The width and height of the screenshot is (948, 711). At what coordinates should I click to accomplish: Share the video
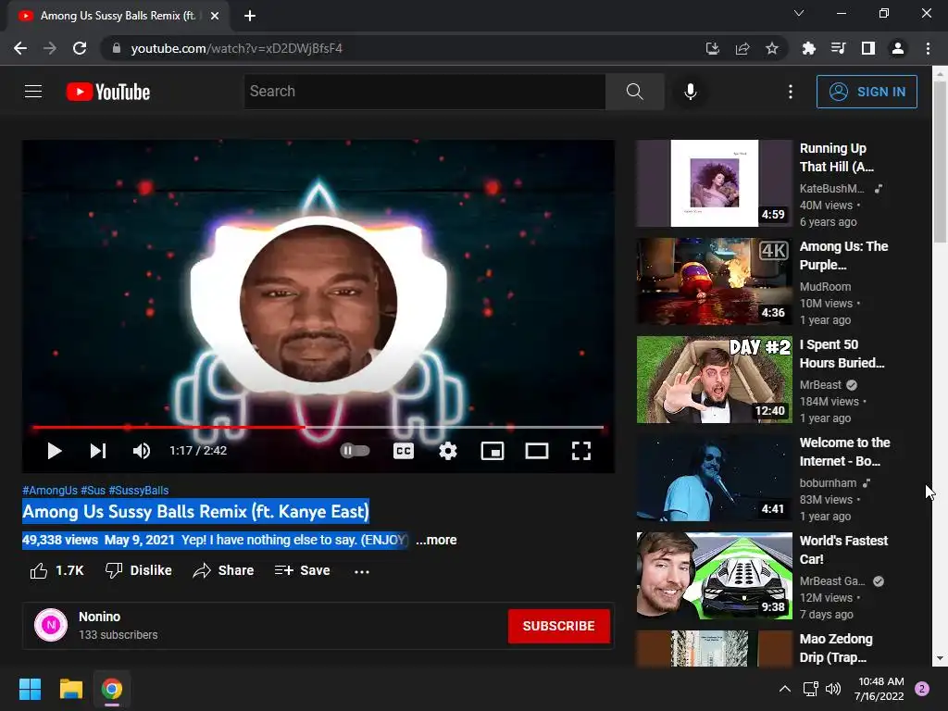point(223,570)
